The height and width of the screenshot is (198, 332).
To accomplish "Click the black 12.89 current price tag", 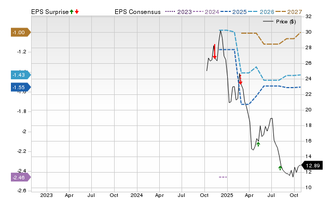I will pos(312,165).
